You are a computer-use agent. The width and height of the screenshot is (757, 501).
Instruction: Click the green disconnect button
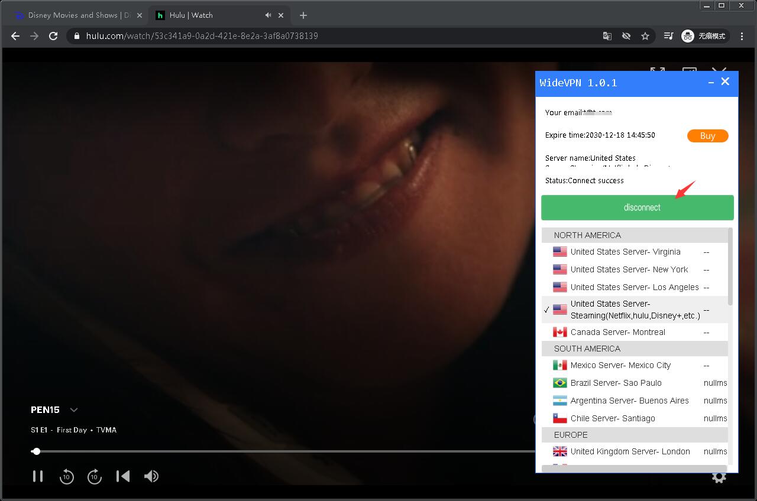click(x=638, y=207)
